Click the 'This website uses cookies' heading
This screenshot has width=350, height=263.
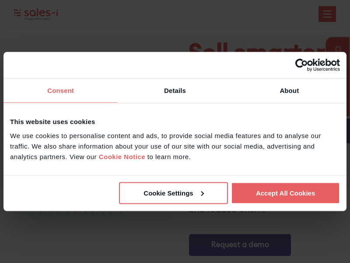52,122
